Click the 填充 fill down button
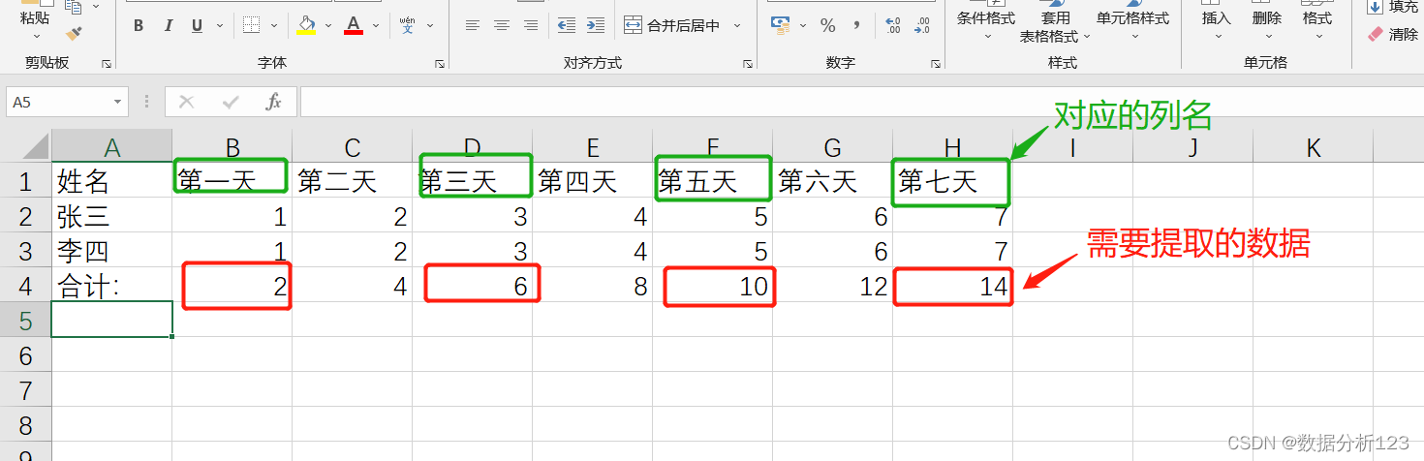Screen dimensions: 1424x461 click(1393, 7)
